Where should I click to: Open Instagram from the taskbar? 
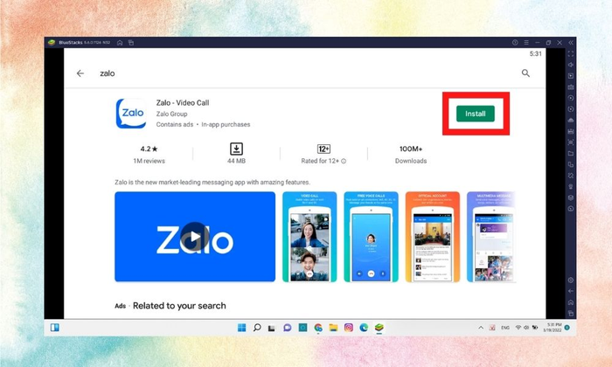349,328
